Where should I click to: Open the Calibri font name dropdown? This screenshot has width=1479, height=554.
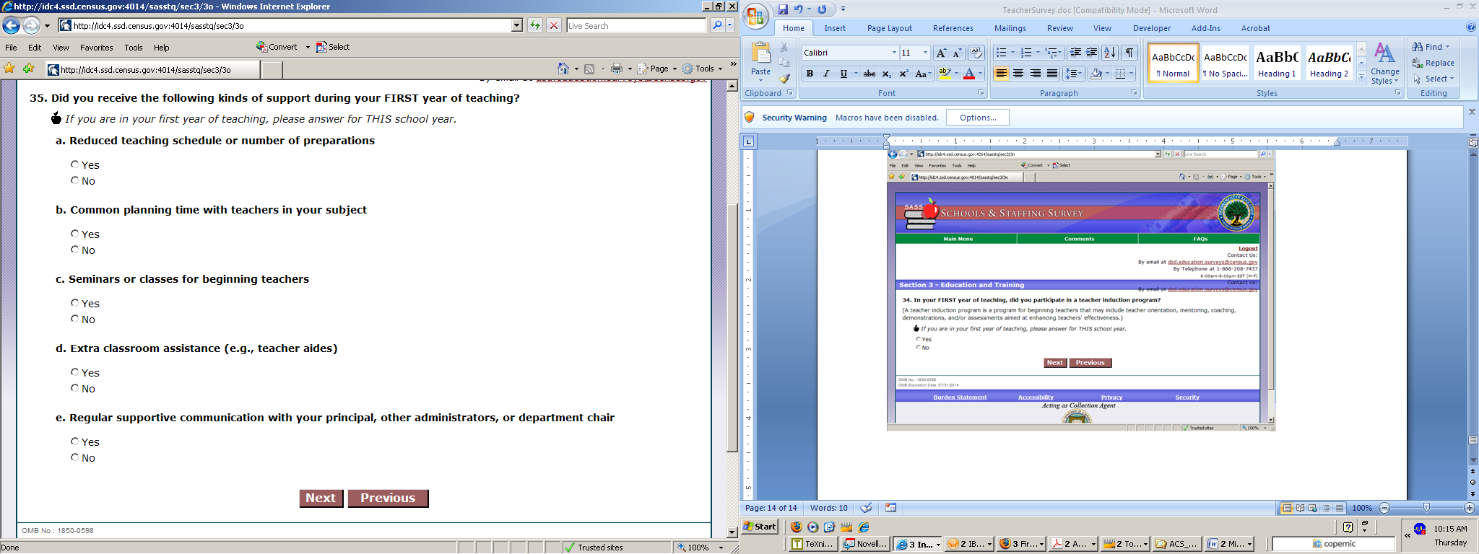click(894, 53)
